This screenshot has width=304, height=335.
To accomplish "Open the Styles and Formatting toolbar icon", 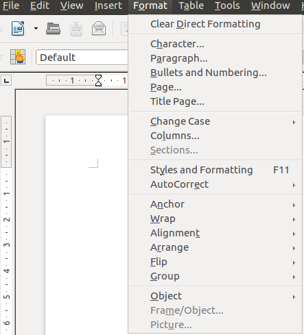I will [x=18, y=57].
